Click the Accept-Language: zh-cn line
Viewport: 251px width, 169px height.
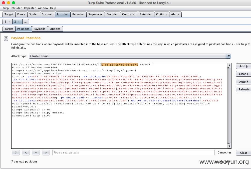(31, 110)
